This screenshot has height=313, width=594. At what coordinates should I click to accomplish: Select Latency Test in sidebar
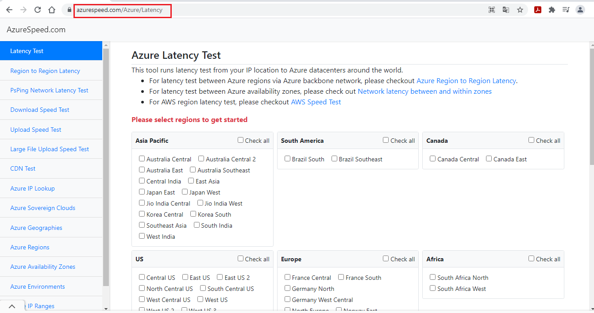pos(51,51)
